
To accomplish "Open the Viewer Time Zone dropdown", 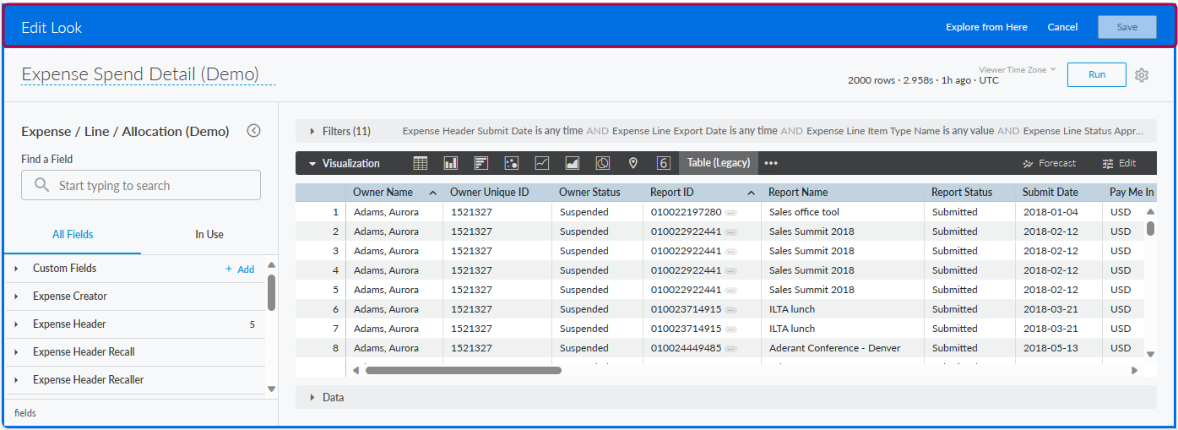I will [1017, 70].
